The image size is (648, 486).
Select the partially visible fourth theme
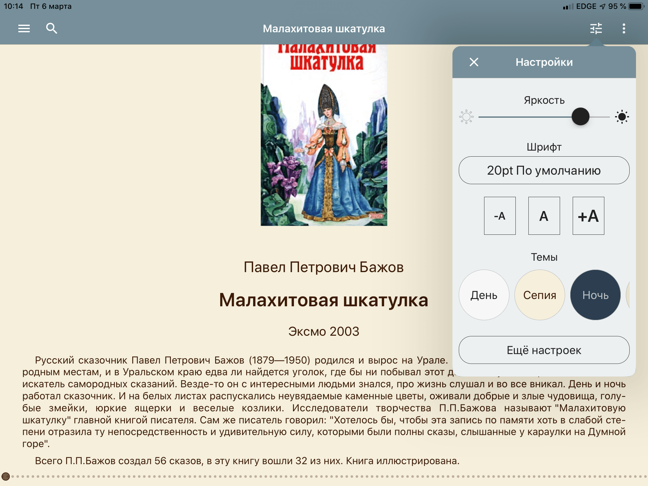coord(628,295)
